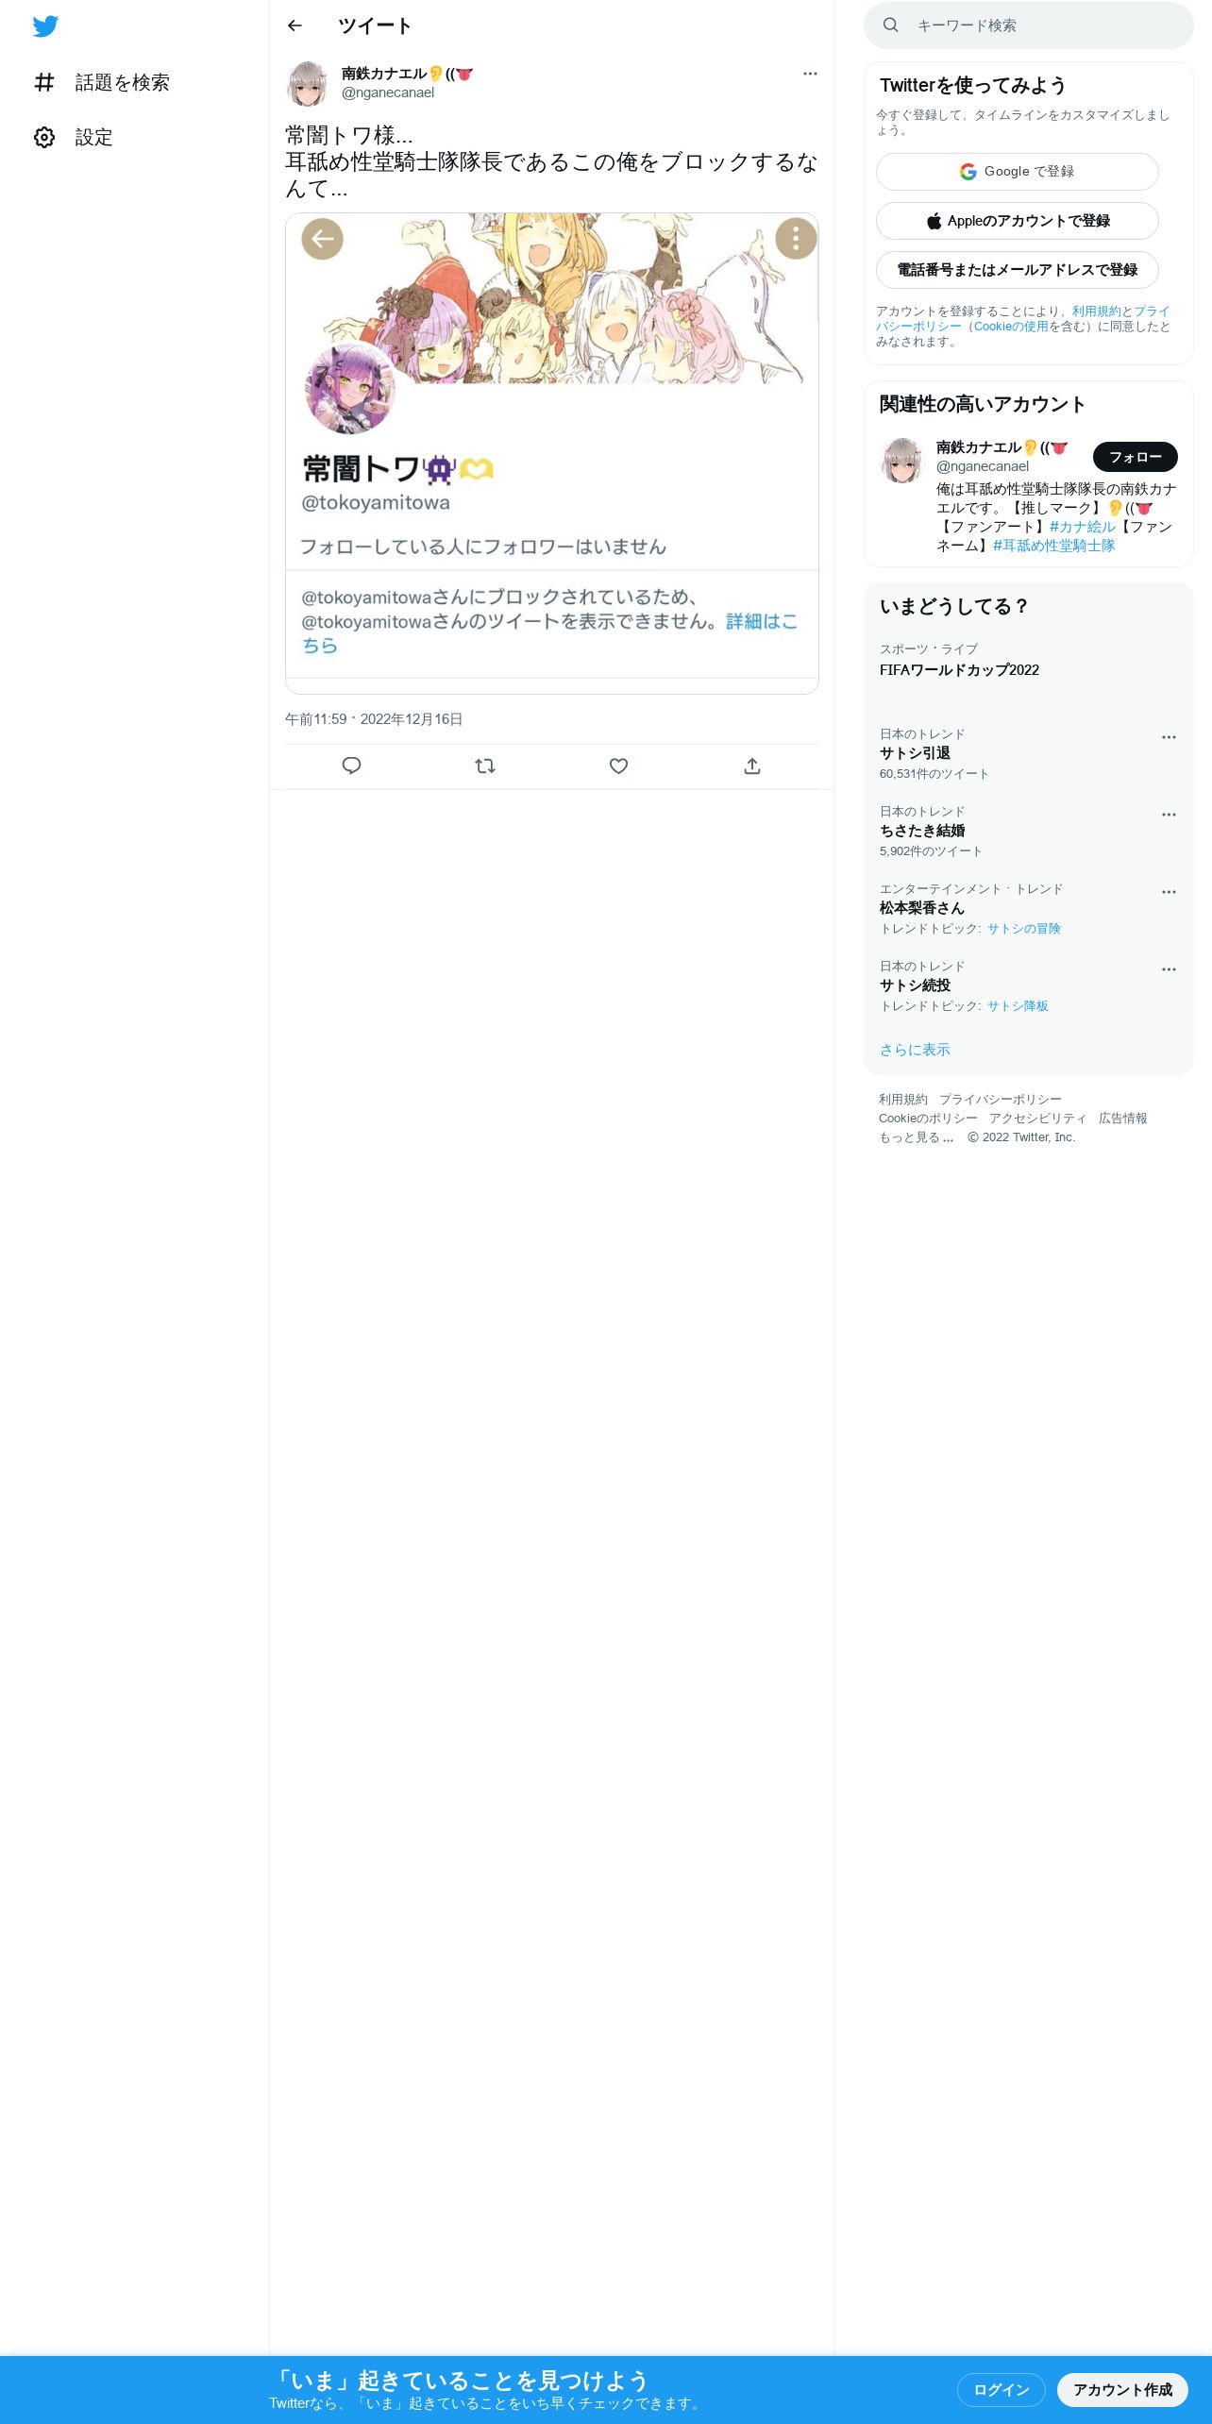This screenshot has width=1212, height=2424.
Task: Follow 南鉄カナエル with フォロー button
Action: [x=1136, y=457]
